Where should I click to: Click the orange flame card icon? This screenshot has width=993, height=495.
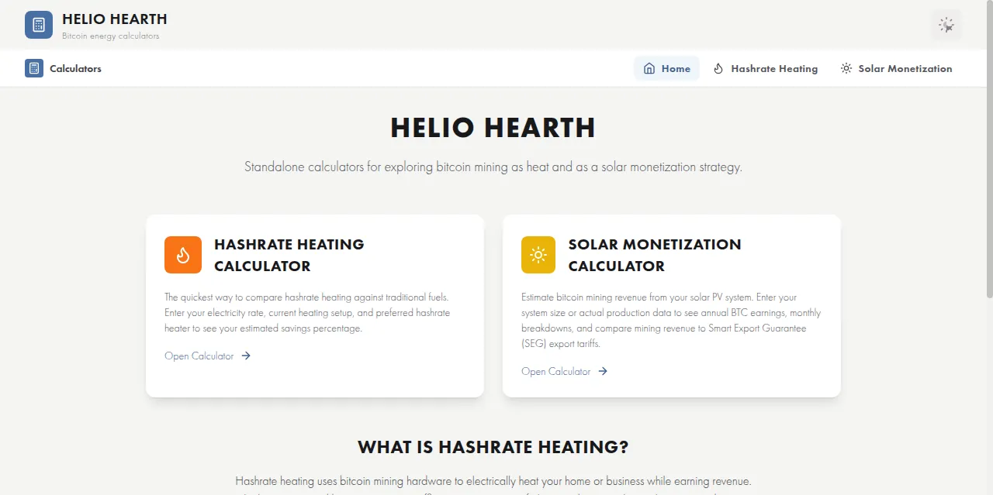pyautogui.click(x=183, y=255)
